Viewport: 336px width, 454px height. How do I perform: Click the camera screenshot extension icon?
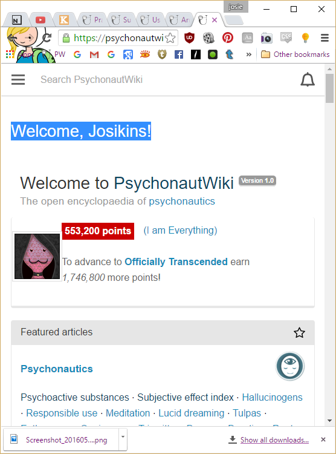267,38
